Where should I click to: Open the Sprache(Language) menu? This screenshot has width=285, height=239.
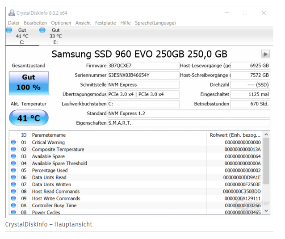[x=155, y=23]
